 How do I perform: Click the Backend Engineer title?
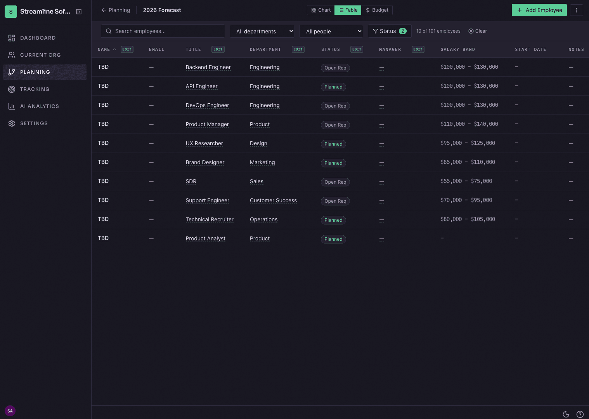point(208,67)
